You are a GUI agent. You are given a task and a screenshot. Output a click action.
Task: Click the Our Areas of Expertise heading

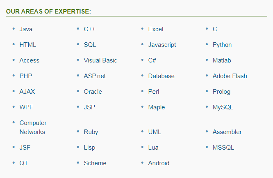click(x=48, y=12)
